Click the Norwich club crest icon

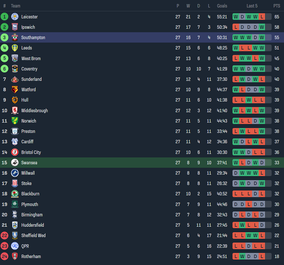click(15, 121)
